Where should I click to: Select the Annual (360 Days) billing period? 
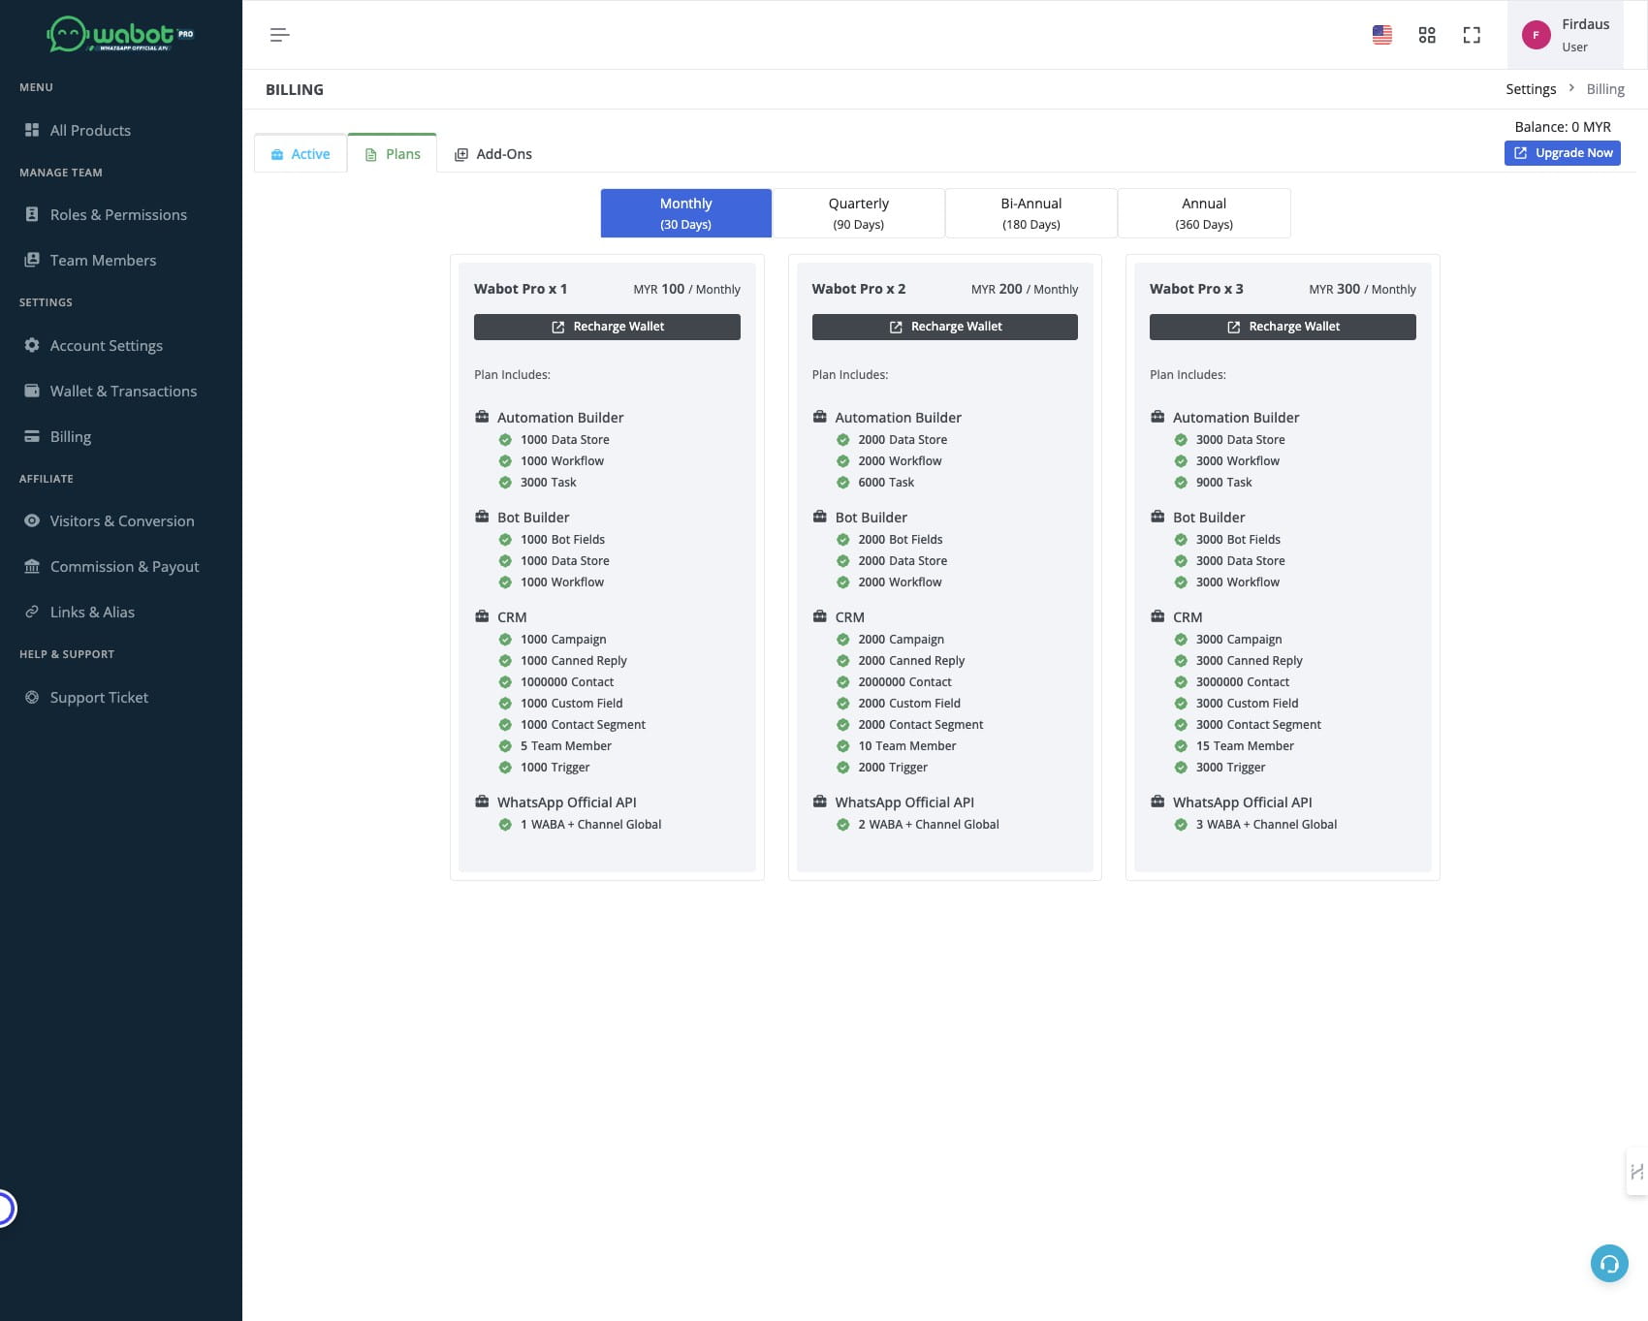(x=1204, y=213)
